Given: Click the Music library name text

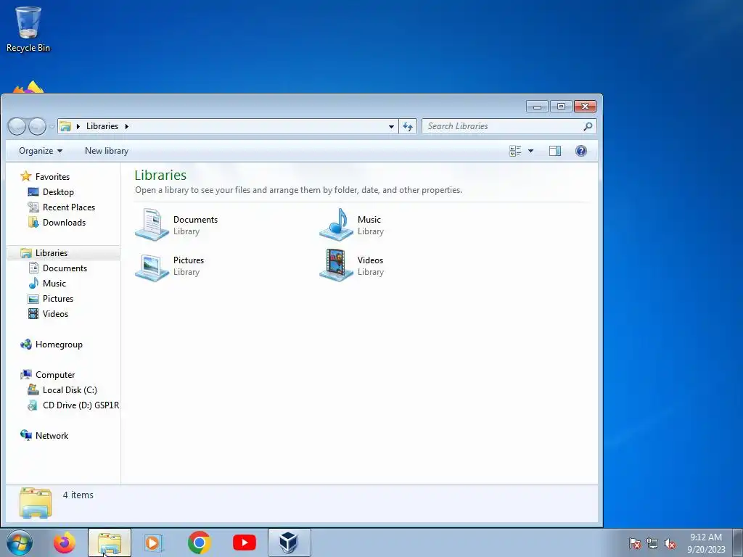Looking at the screenshot, I should click(x=369, y=219).
